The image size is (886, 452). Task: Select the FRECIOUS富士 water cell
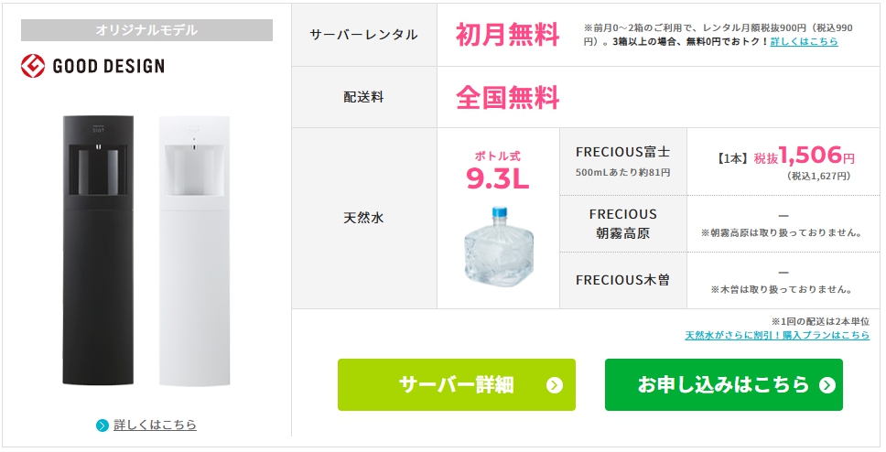click(623, 162)
